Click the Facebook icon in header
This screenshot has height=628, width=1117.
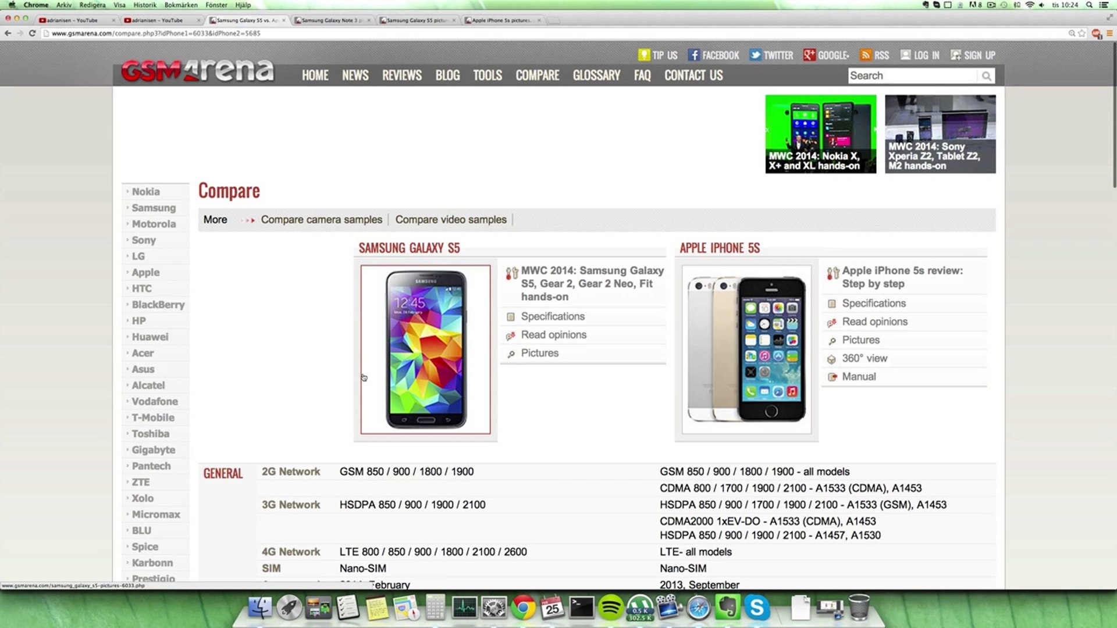point(693,55)
